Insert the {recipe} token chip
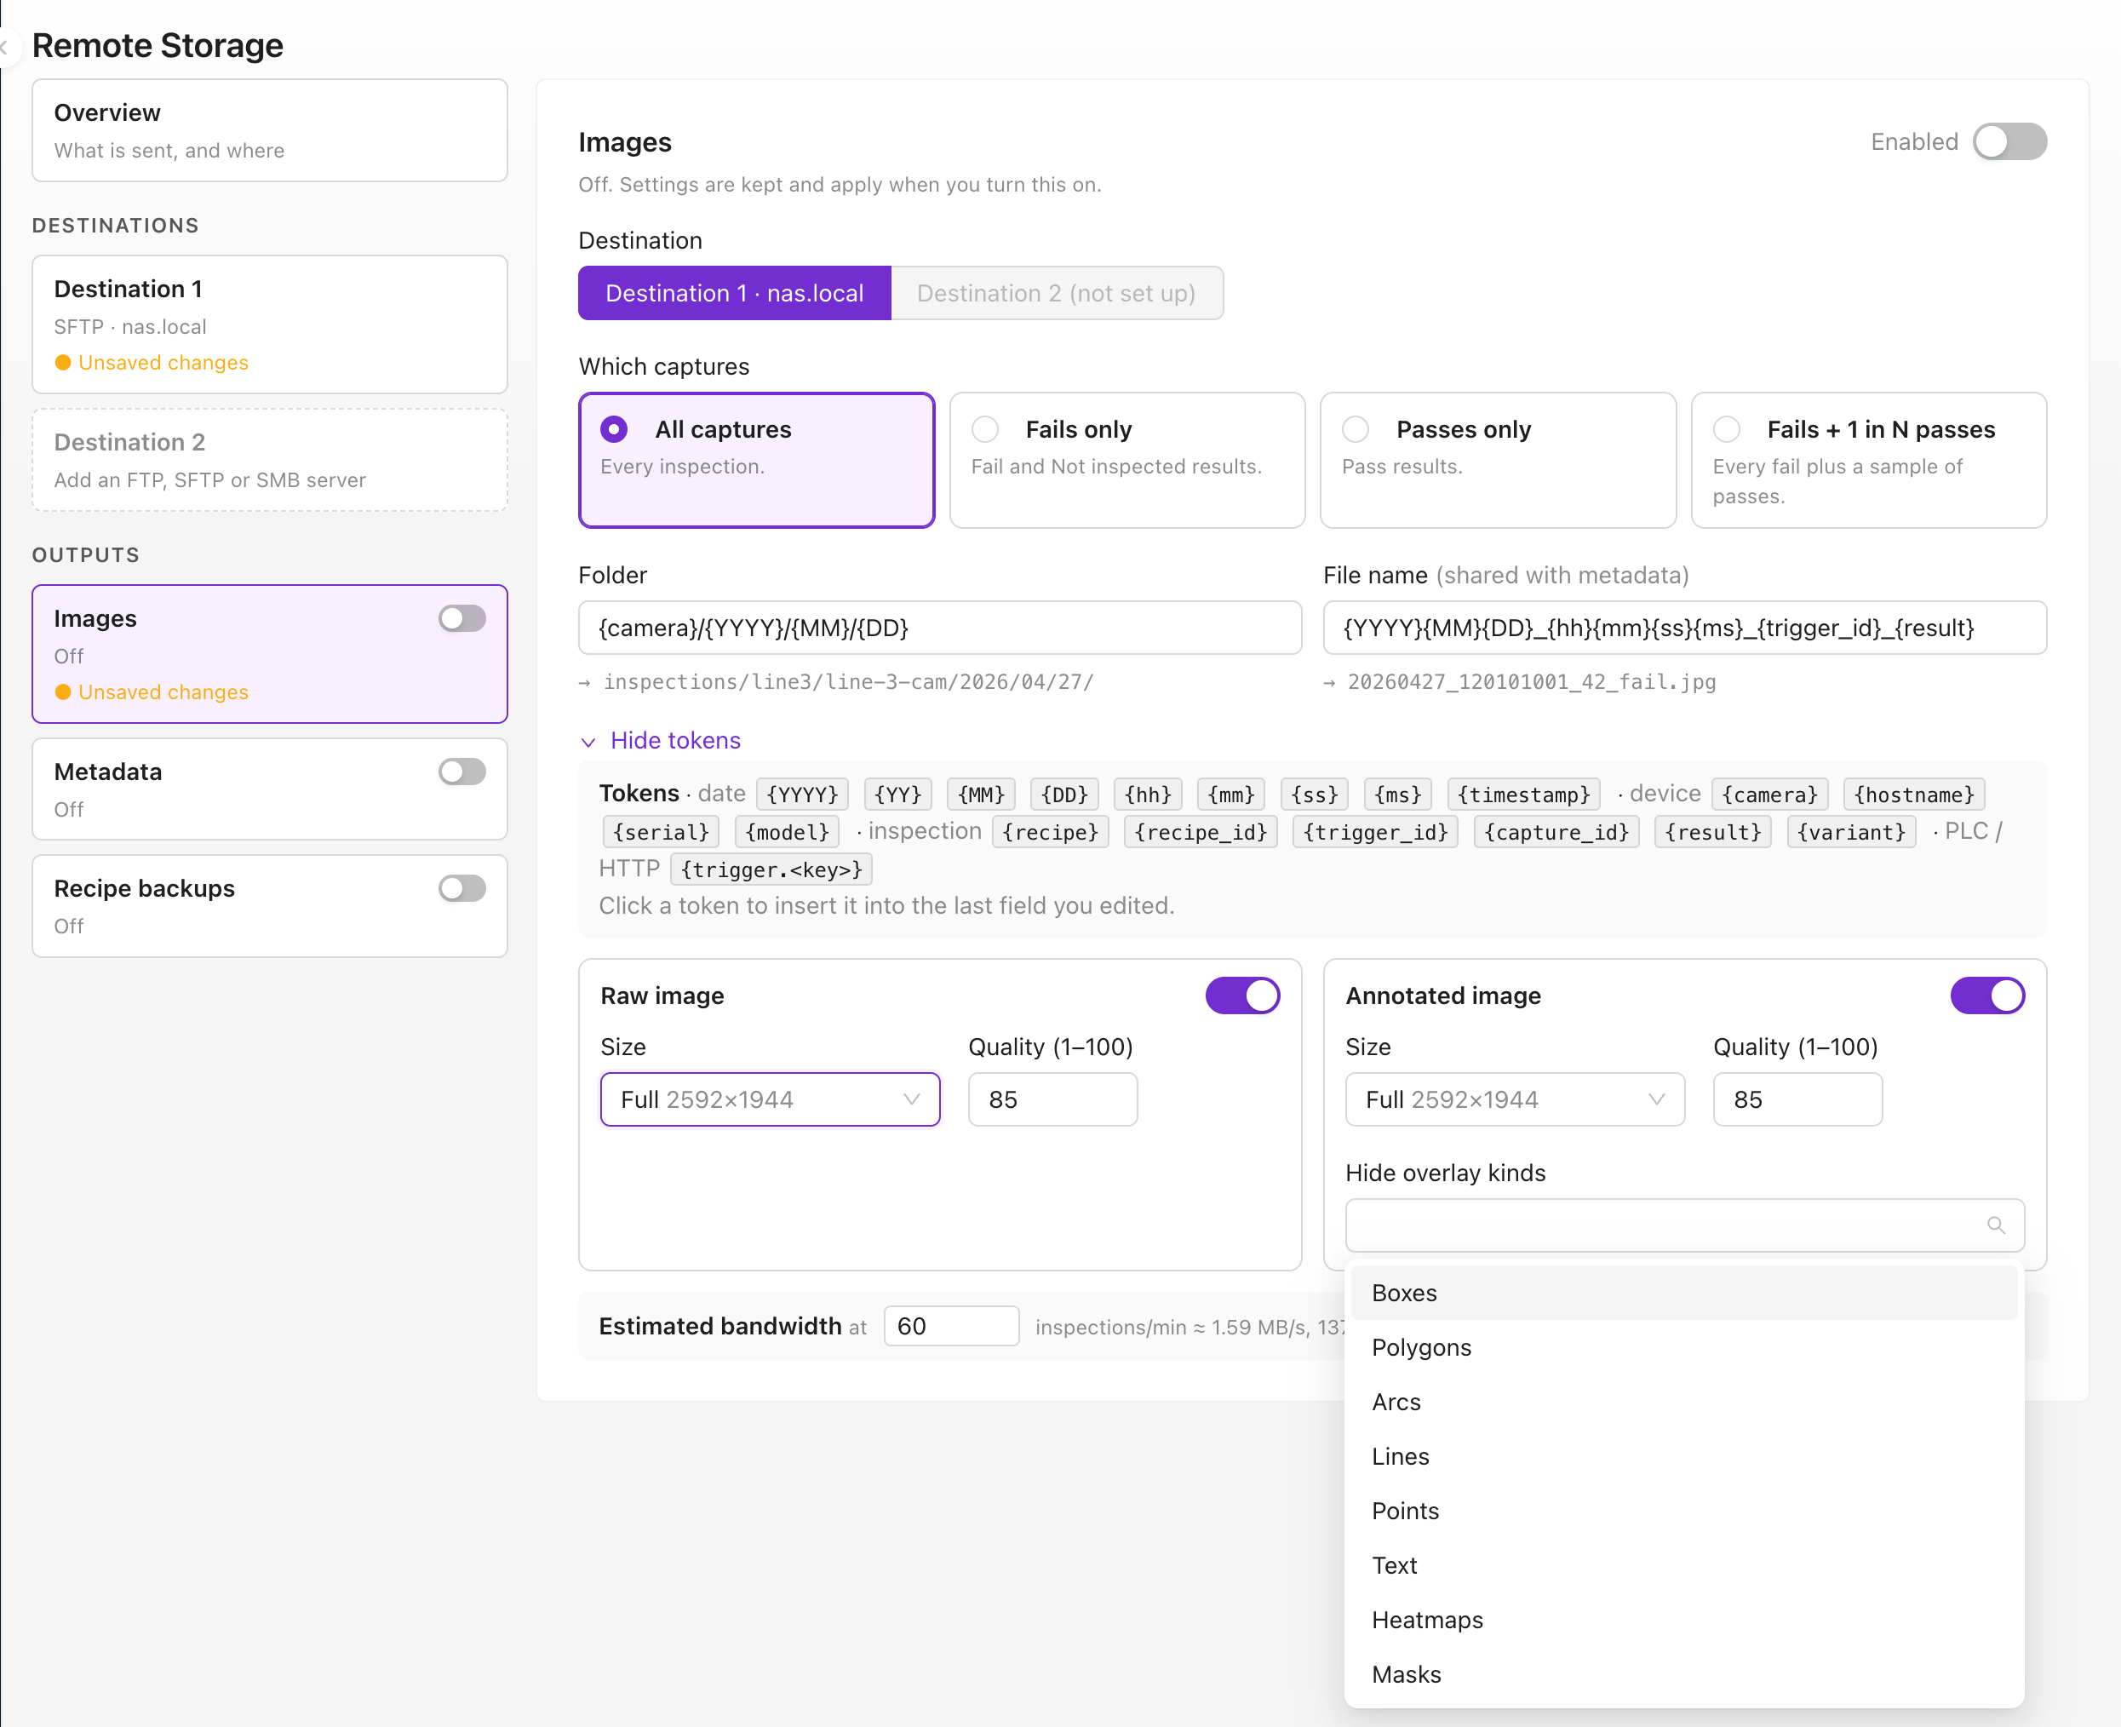 click(1050, 833)
